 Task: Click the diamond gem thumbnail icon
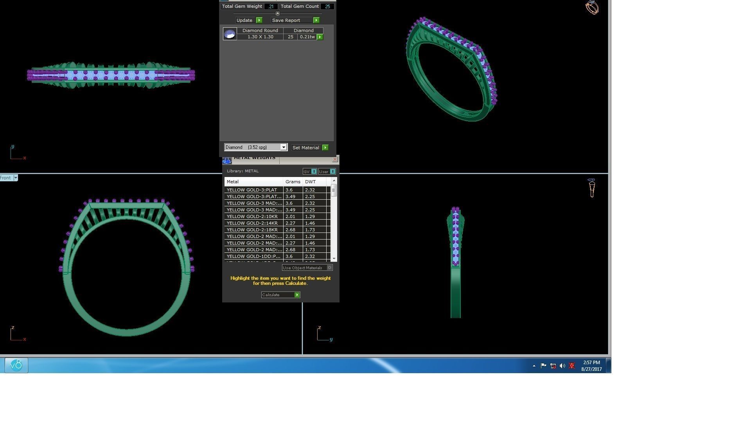(x=230, y=34)
